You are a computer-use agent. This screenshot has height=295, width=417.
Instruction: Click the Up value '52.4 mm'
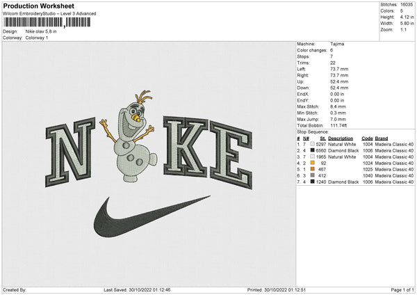click(x=339, y=81)
